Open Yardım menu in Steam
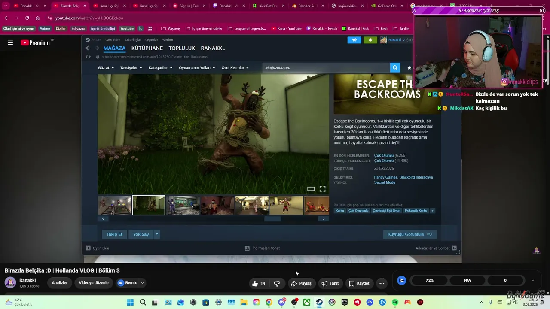The width and height of the screenshot is (550, 309). tap(168, 40)
